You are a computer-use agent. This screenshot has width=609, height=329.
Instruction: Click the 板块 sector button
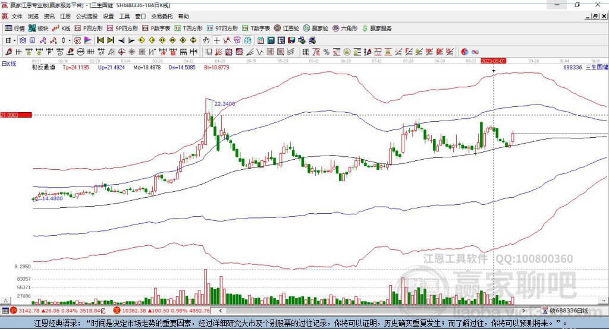click(x=39, y=29)
